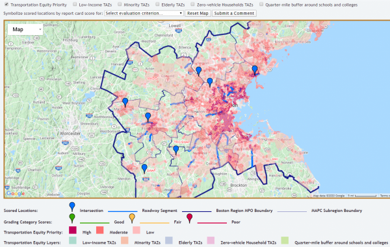Click the Google logo on map
This screenshot has width=390, height=247.
pyautogui.click(x=16, y=193)
